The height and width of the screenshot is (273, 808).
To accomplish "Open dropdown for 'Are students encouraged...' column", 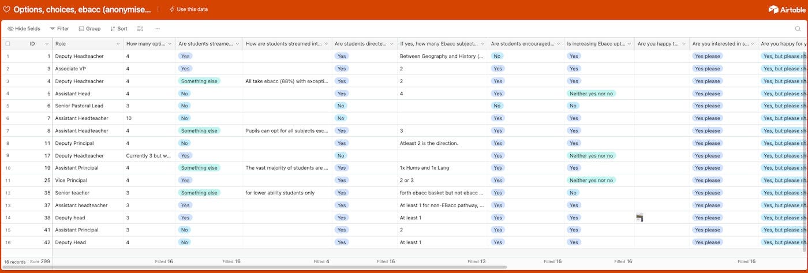I will (x=559, y=44).
